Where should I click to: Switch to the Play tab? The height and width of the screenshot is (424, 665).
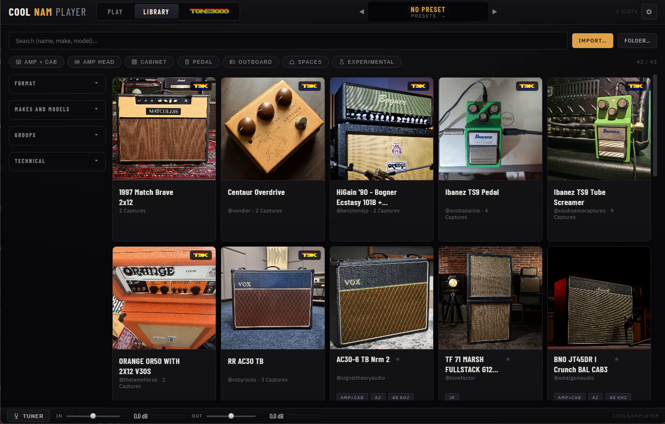[115, 12]
